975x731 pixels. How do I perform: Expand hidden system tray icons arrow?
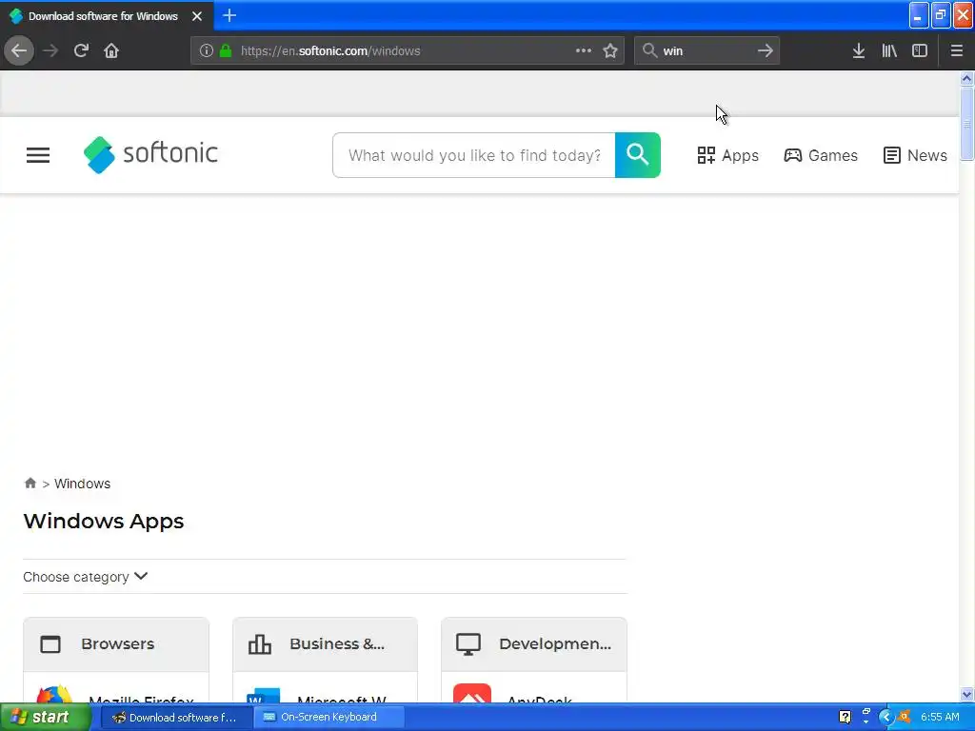[885, 718]
